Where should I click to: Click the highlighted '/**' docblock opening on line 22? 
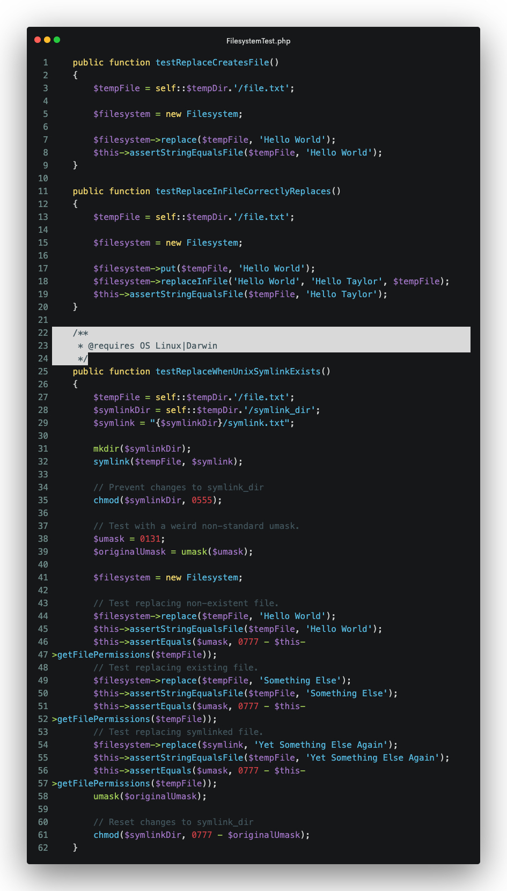[x=80, y=333]
